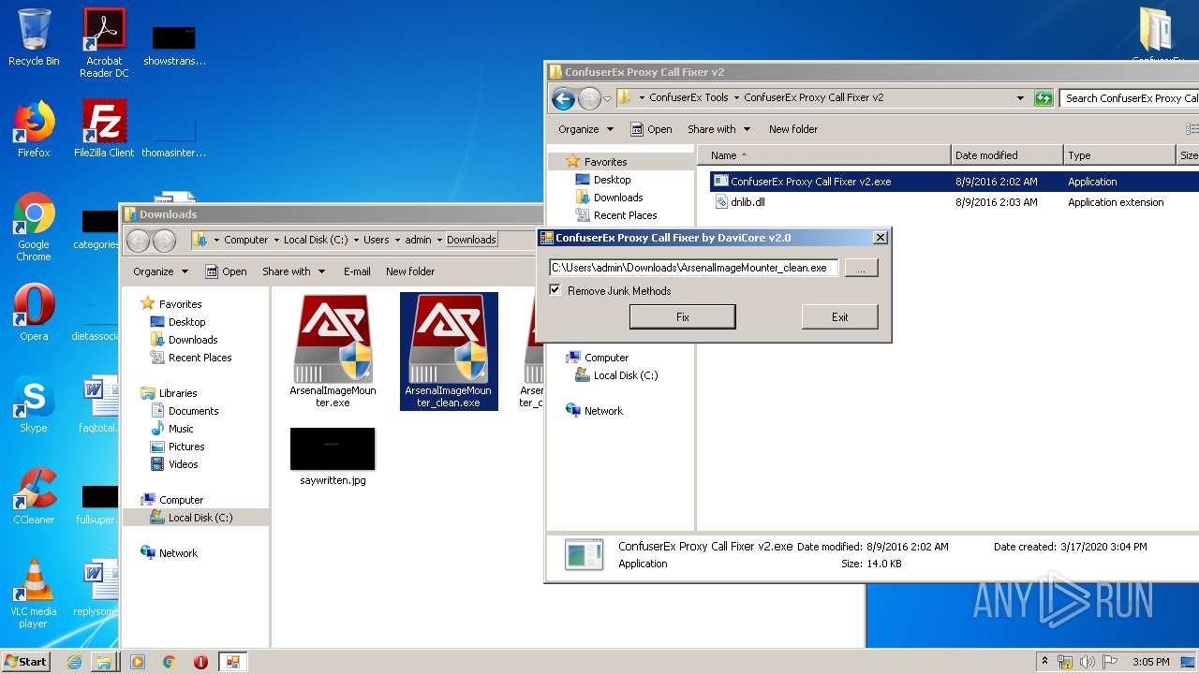Viewport: 1199px width, 674px height.
Task: Open Organize menu in Downloads window
Action: (x=160, y=271)
